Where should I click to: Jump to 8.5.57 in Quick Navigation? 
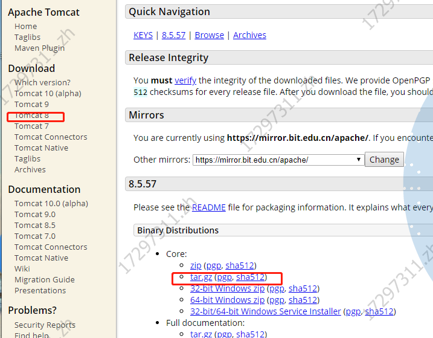click(x=174, y=35)
